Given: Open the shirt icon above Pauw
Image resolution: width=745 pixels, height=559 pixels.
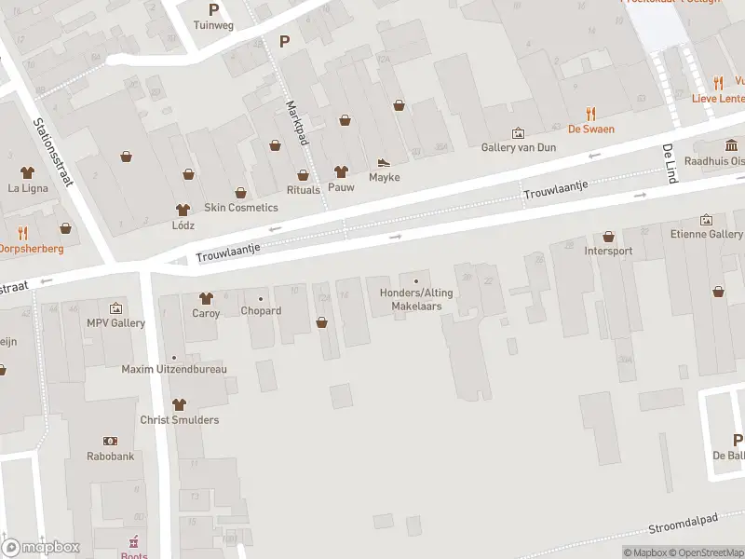Looking at the screenshot, I should [x=341, y=171].
